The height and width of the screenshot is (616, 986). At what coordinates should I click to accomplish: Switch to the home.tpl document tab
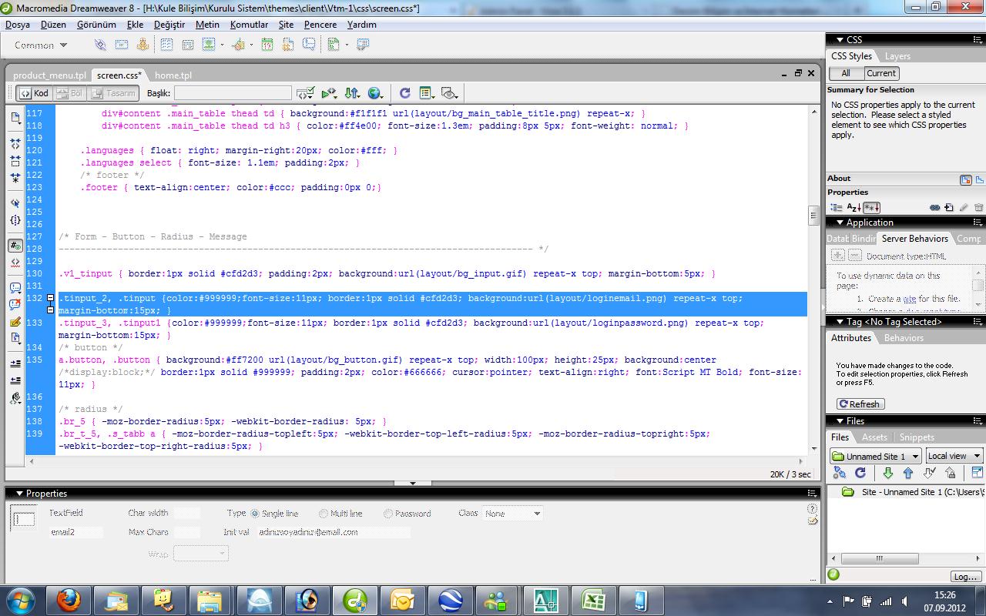[x=173, y=75]
